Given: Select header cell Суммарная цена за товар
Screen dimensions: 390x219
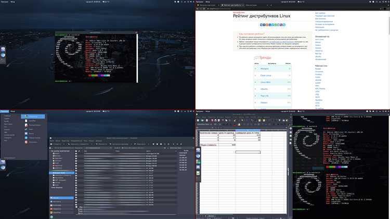Looking at the screenshot, I should 248,133.
